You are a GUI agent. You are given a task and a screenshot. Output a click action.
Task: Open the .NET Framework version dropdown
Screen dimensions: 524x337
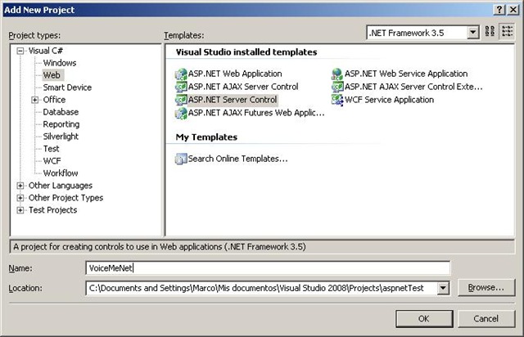point(473,33)
